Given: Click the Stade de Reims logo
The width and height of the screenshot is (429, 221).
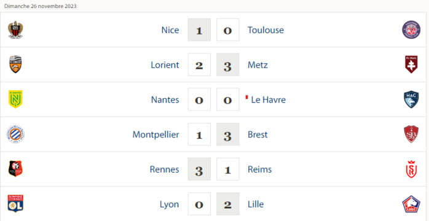Looking at the screenshot, I should (x=411, y=169).
